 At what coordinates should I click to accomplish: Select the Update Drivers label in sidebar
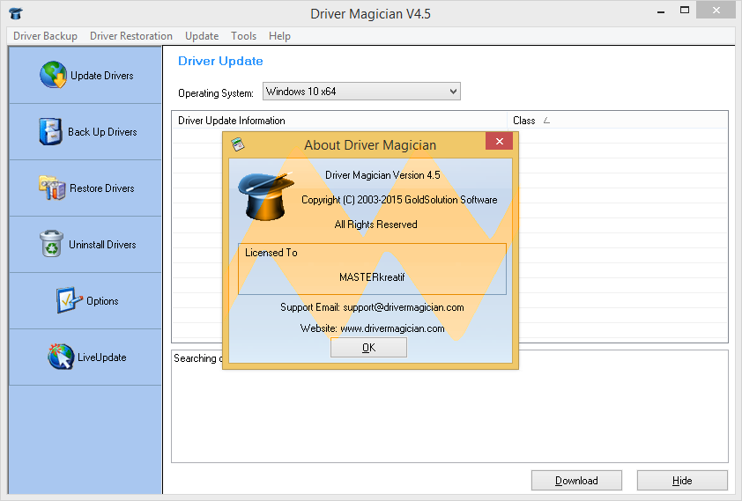[101, 76]
